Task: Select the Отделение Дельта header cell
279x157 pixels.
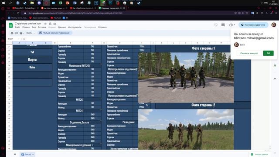Action: coord(79,122)
